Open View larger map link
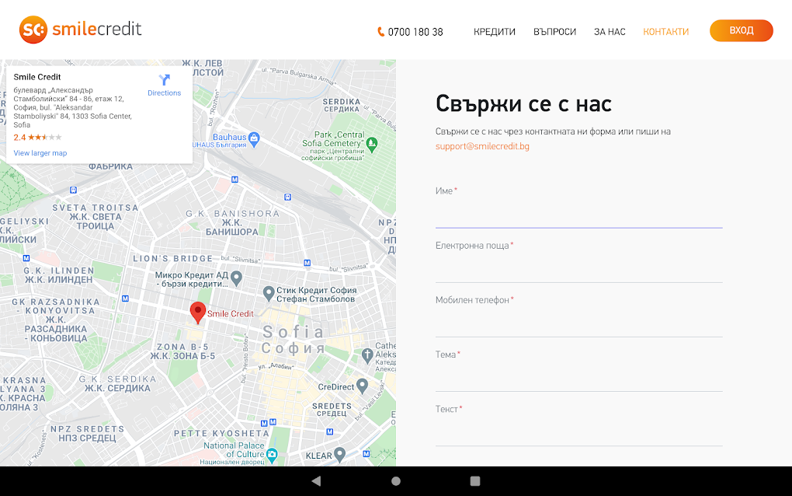This screenshot has height=496, width=792. 40,153
